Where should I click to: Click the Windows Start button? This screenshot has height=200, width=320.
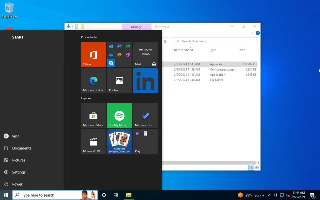pos(6,195)
